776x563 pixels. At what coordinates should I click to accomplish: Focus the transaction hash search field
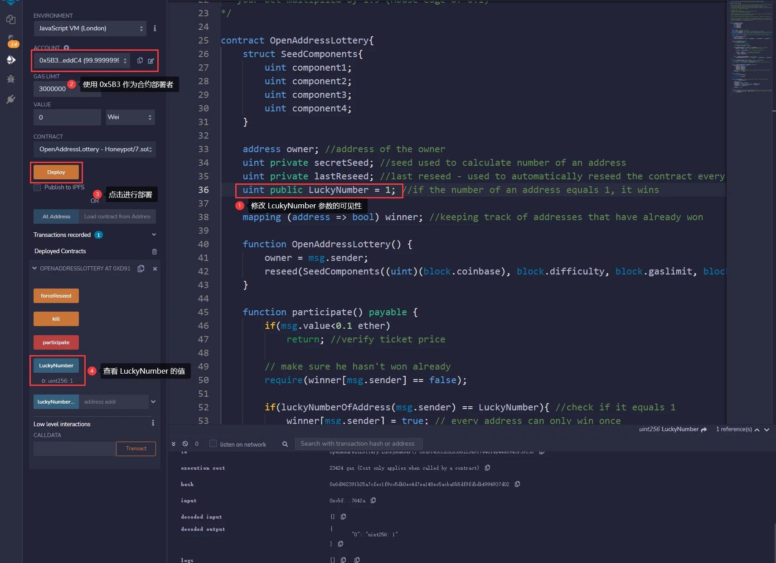click(x=358, y=444)
